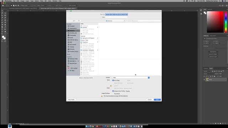Open Spotlight search in the Mac menu bar

click(x=219, y=1)
